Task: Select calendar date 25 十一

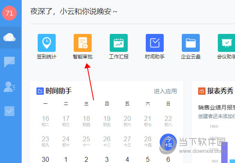Action: [x=86, y=141]
